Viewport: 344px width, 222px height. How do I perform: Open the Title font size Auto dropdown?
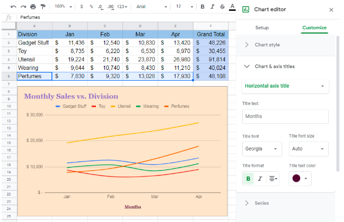(308, 149)
